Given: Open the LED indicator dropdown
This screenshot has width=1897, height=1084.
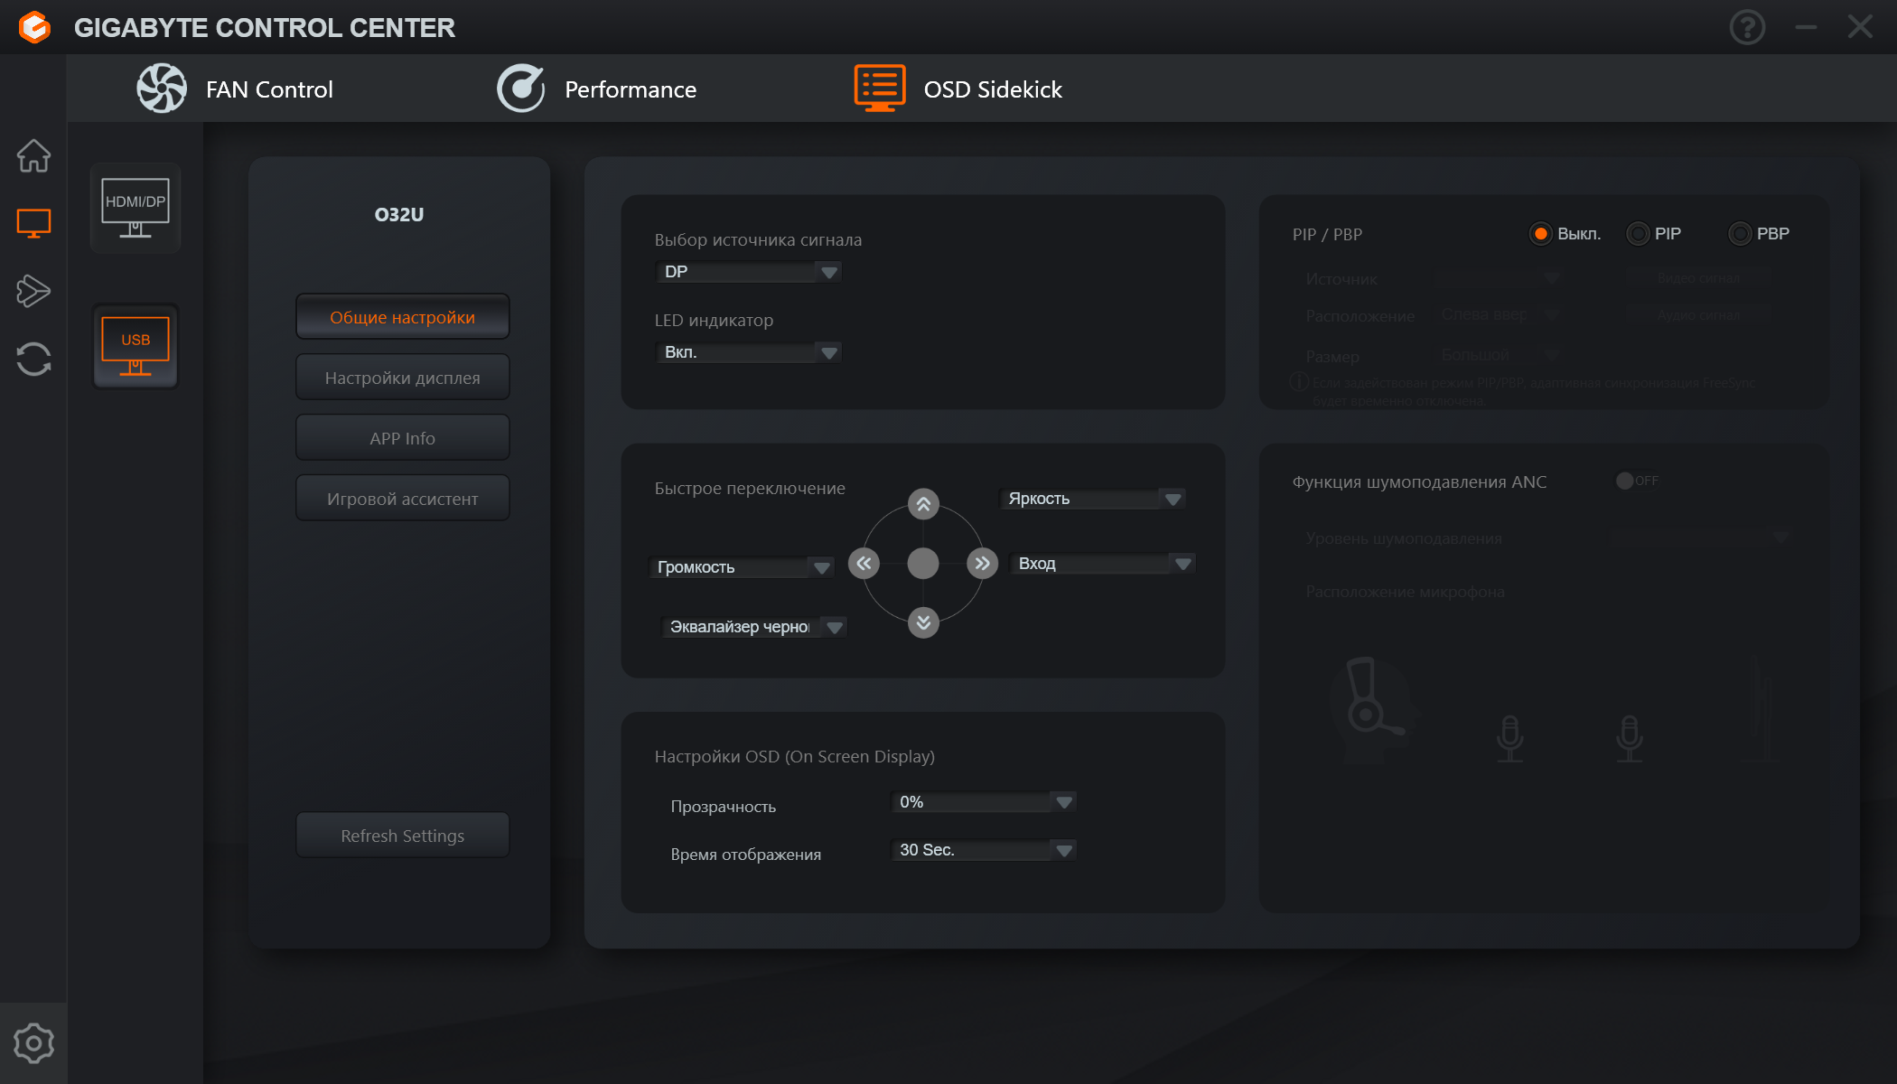Looking at the screenshot, I should click(748, 352).
